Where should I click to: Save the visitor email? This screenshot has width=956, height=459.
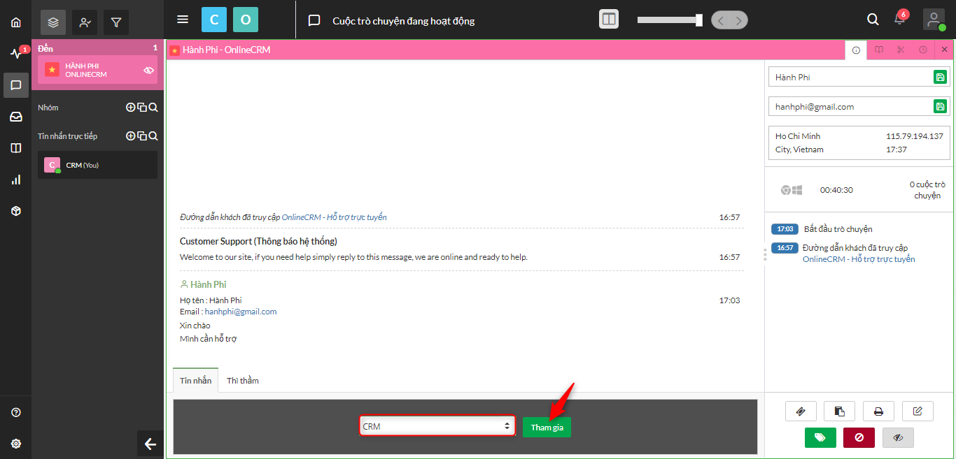coord(940,106)
